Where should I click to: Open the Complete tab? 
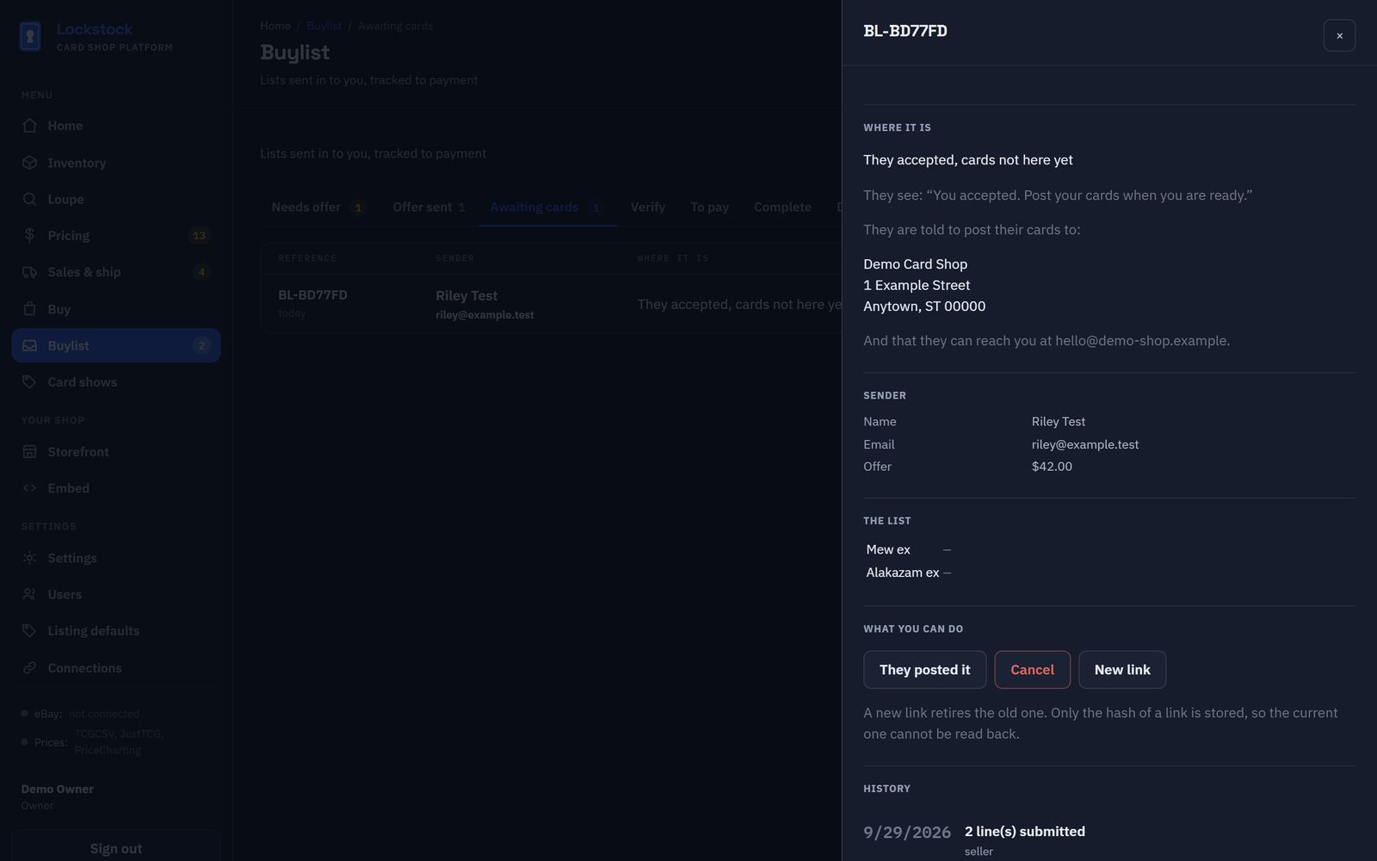pyautogui.click(x=782, y=208)
